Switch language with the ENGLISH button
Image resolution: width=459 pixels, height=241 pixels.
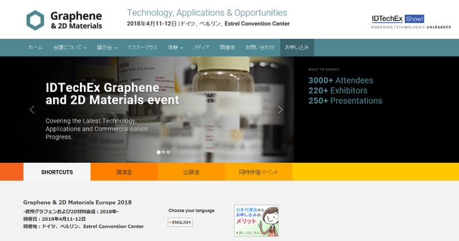tap(180, 223)
